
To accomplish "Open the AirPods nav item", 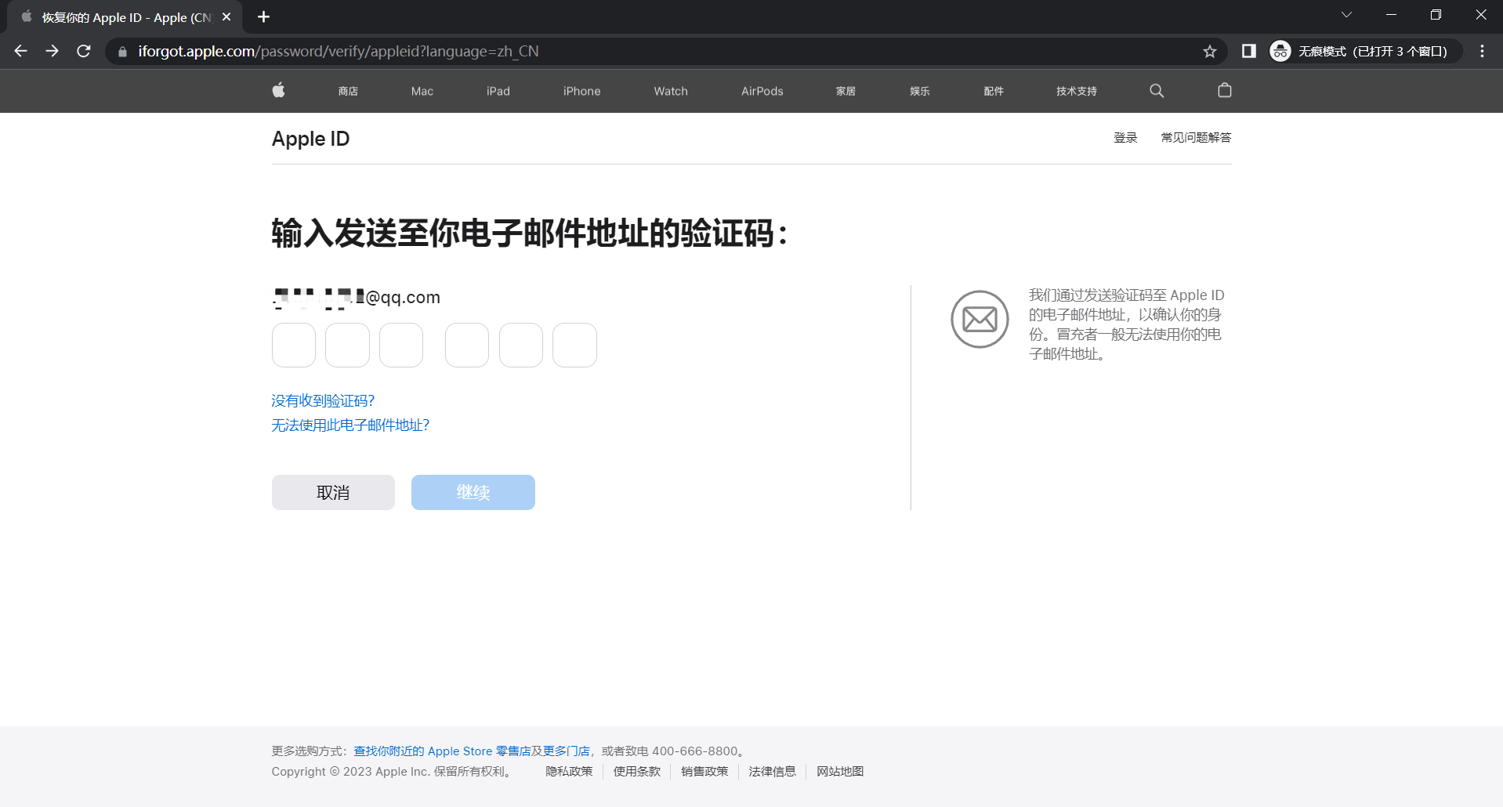I will pyautogui.click(x=762, y=91).
